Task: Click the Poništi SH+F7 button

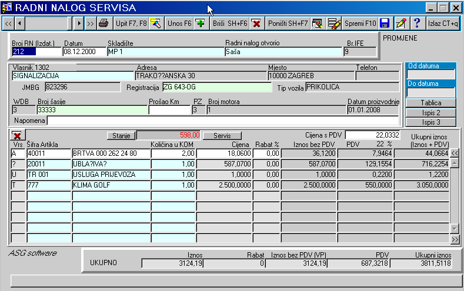Action: pyautogui.click(x=288, y=24)
